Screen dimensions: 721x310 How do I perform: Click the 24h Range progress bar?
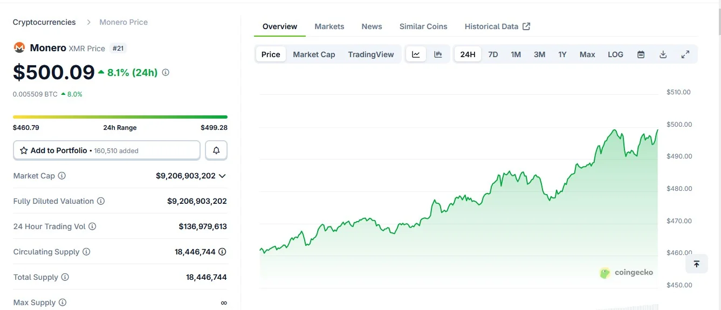click(120, 116)
